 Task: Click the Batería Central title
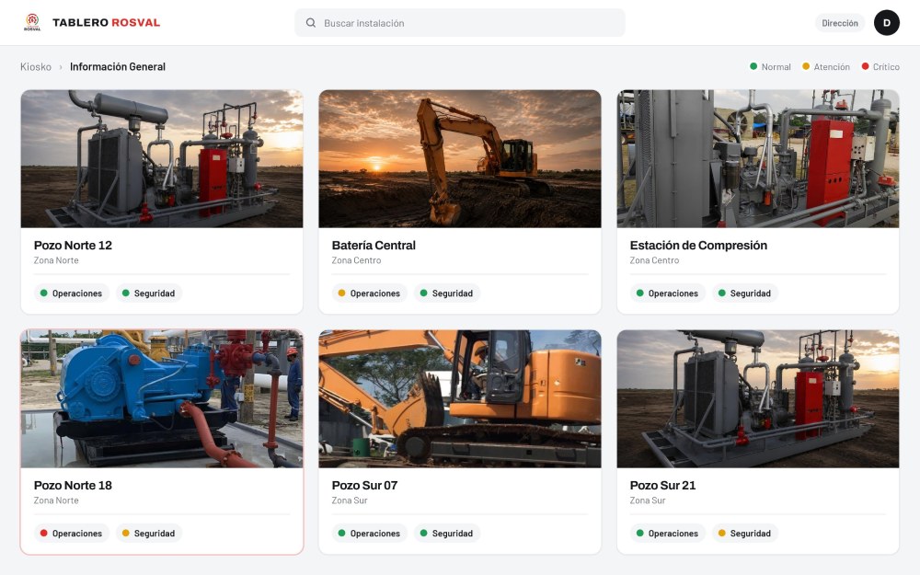tap(374, 246)
